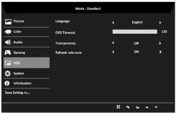Image resolution: width=176 pixels, height=113 pixels.
Task: Click the Information circle icon
Action: (x=7, y=83)
